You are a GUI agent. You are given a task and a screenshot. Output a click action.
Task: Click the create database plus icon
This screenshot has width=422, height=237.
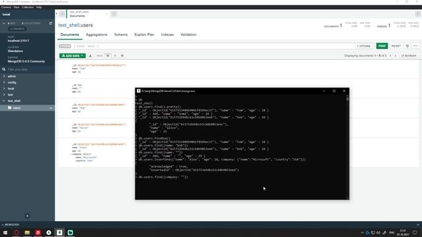tap(27, 216)
